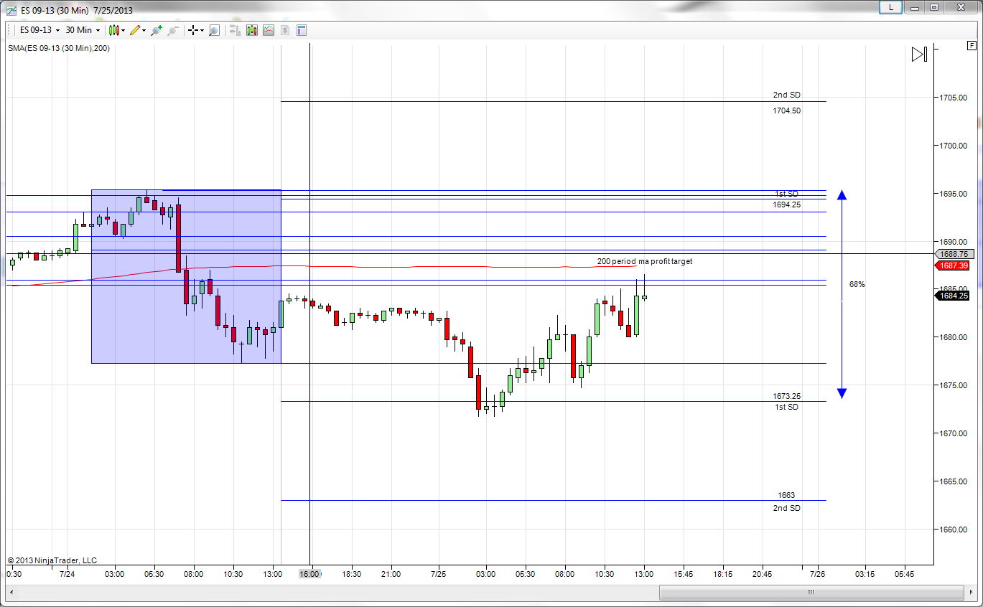Click the horizontal scrollbar thumb

[810, 593]
